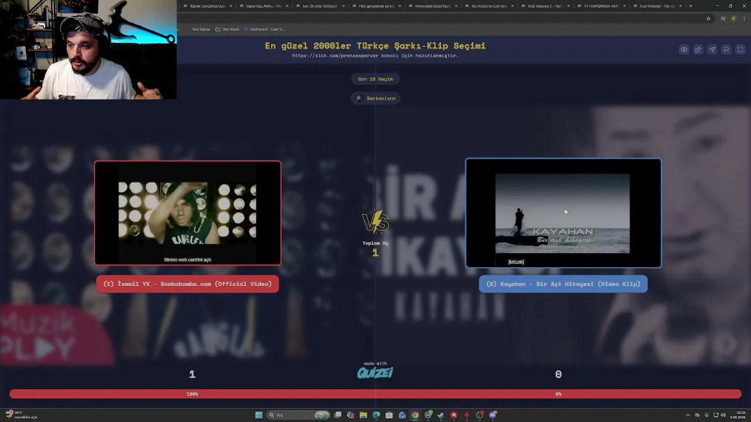This screenshot has height=422, width=751.
Task: Vote for İsmail YK - Bombabomba.com
Action: point(187,284)
